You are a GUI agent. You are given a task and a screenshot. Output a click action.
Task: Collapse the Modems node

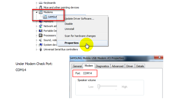[x=37, y=12]
